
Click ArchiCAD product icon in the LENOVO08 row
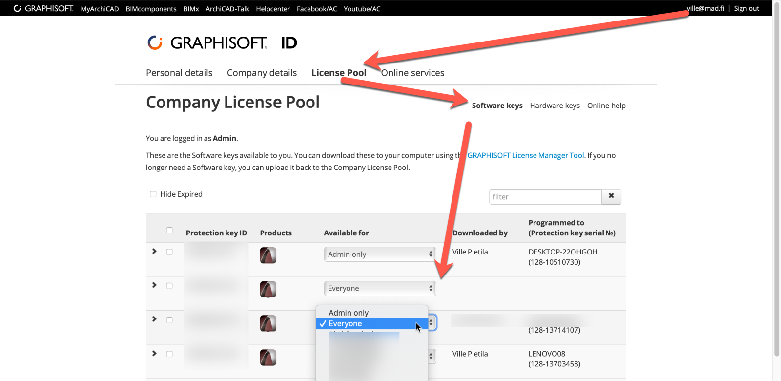[x=268, y=358]
